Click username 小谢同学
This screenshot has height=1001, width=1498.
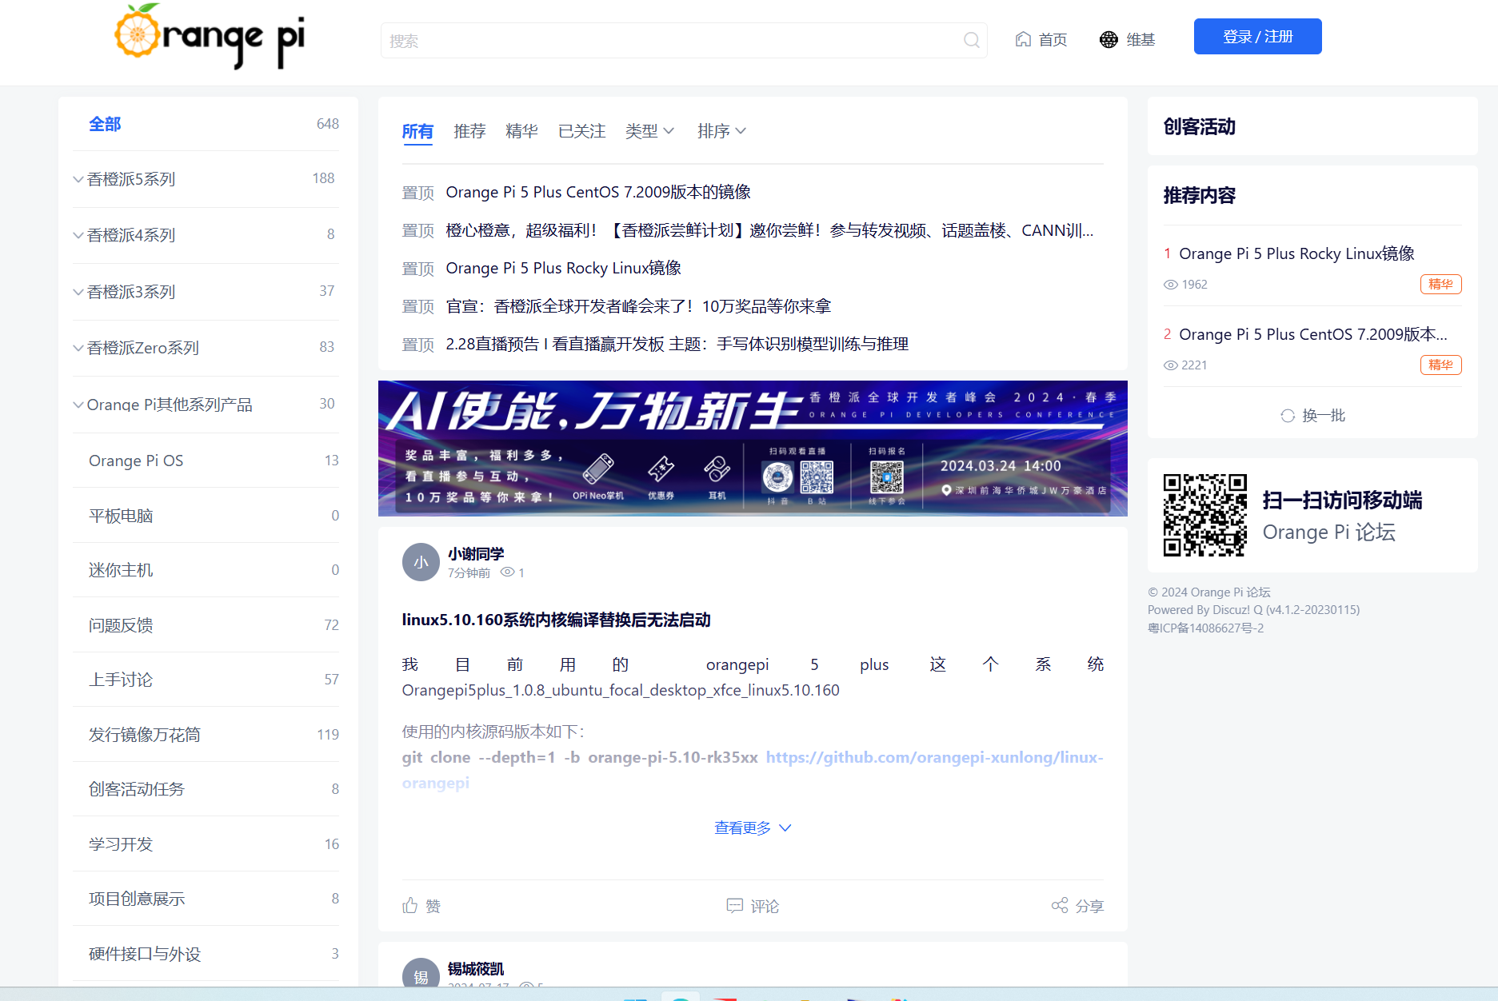click(x=476, y=554)
